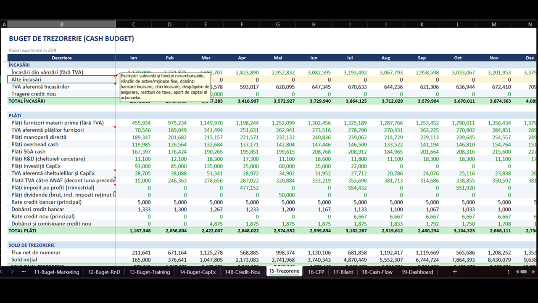538x303 pixels.
Task: Go to the next sheet tab arrow
Action: 12,272
